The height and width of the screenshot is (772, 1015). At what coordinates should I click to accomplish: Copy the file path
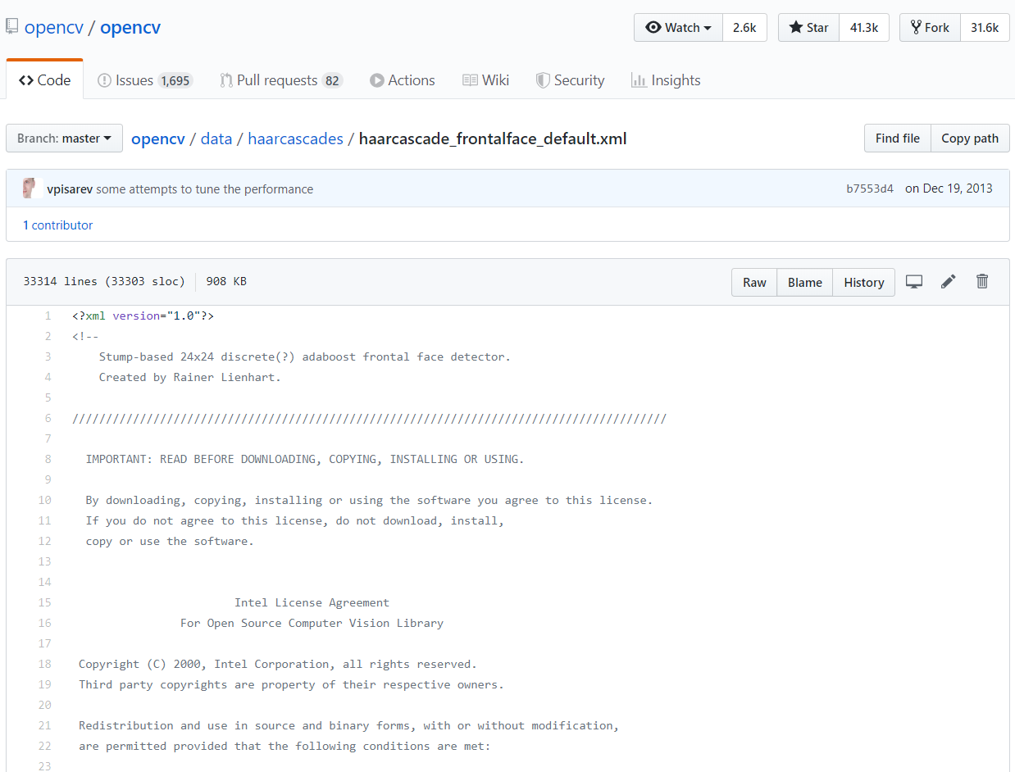[970, 138]
